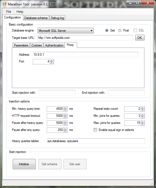This screenshot has height=188, width=156.
Task: Click the Min. joins for queries field
Action: point(132,116)
